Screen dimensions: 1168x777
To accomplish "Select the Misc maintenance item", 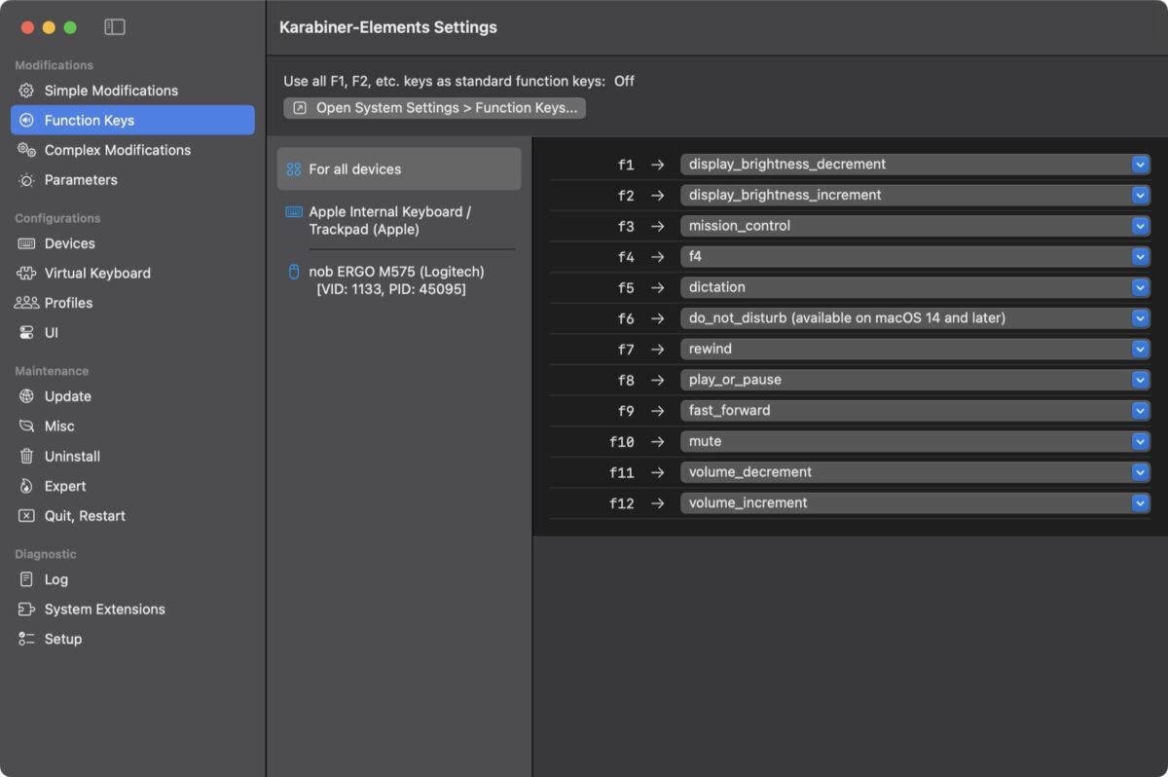I will coord(132,426).
